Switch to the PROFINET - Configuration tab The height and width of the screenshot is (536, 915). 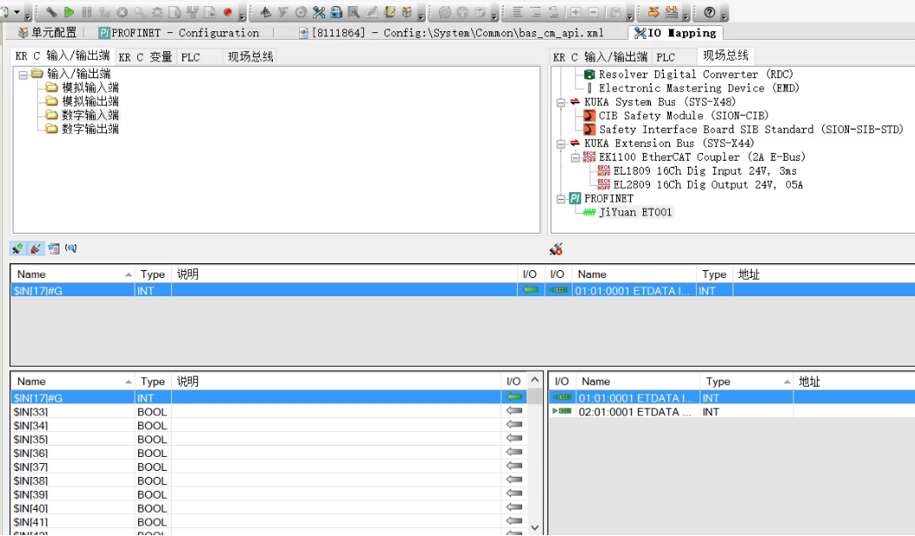178,33
